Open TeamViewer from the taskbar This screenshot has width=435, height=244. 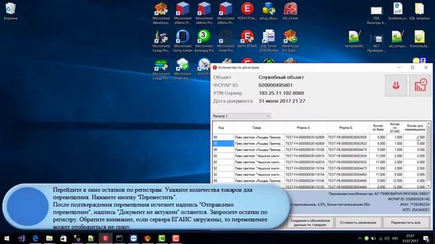coord(133,238)
